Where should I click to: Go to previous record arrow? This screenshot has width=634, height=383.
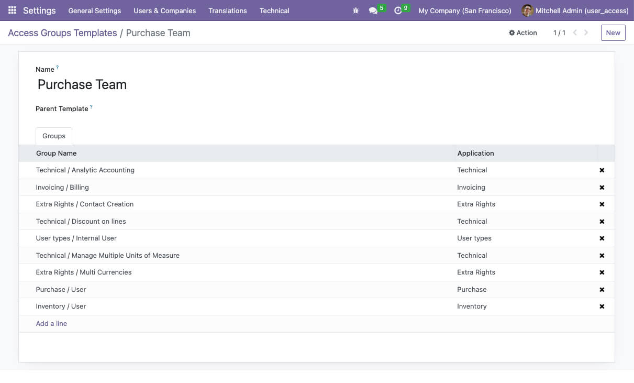coord(575,32)
